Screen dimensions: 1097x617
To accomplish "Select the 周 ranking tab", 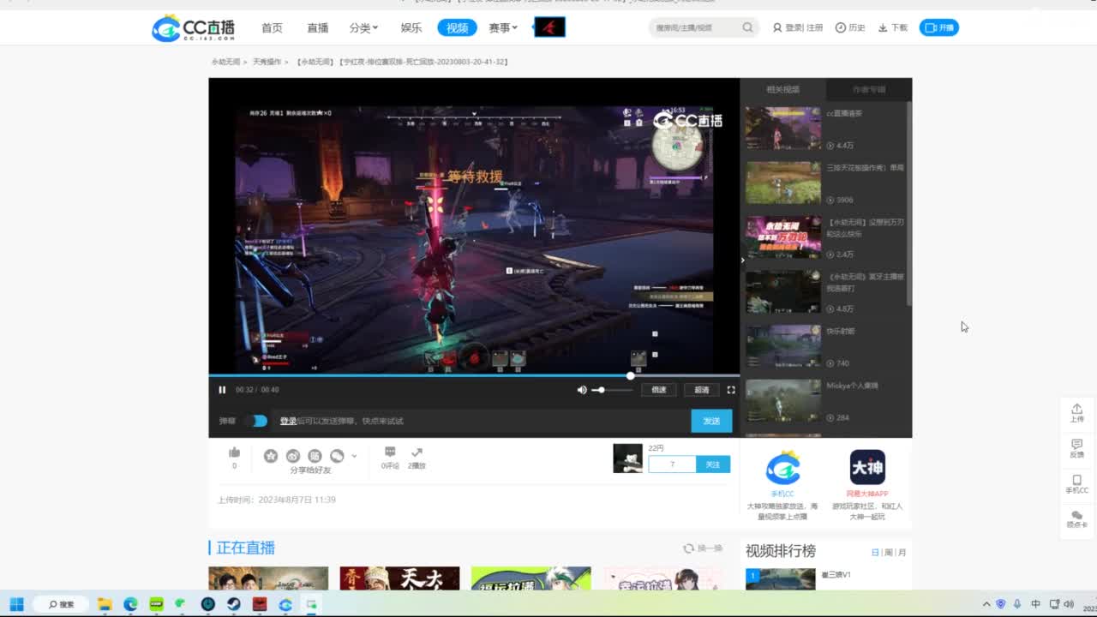I will [889, 553].
